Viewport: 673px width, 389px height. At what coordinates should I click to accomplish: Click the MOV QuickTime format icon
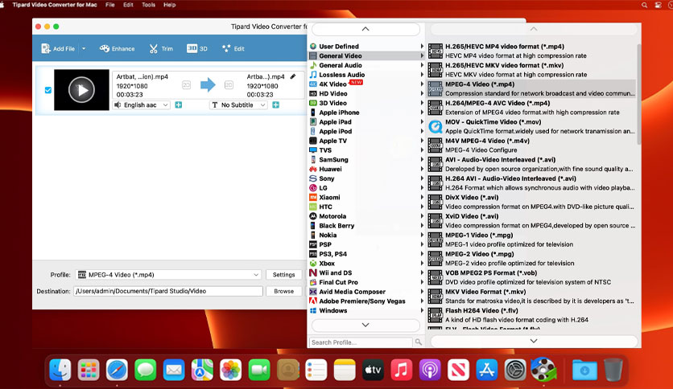pyautogui.click(x=436, y=126)
